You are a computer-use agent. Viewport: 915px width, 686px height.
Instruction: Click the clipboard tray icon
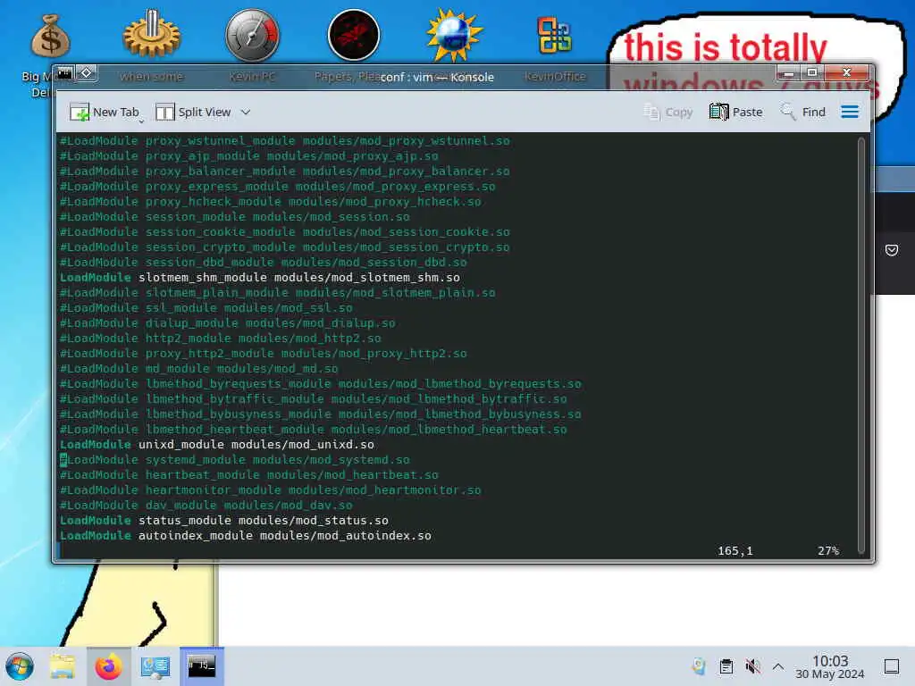click(726, 666)
